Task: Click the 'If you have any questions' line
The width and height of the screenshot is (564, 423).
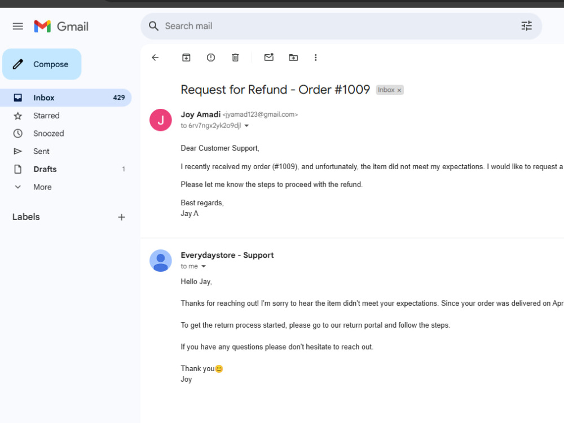Action: click(x=277, y=347)
